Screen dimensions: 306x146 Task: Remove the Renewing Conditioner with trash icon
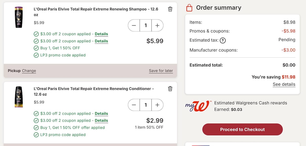point(170,89)
